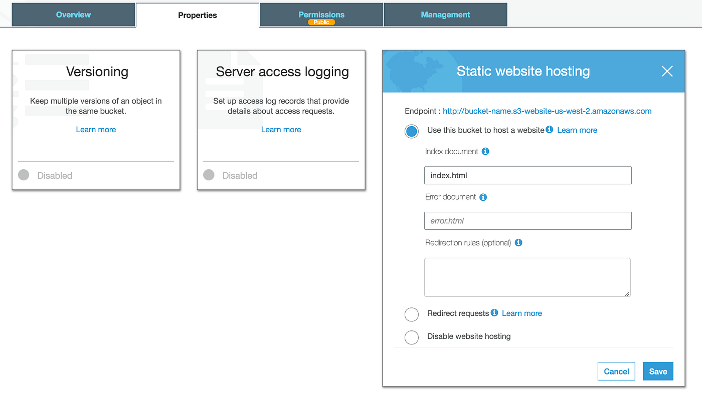Select 'Use this bucket to host a website'
Image resolution: width=702 pixels, height=395 pixels.
pyautogui.click(x=411, y=131)
